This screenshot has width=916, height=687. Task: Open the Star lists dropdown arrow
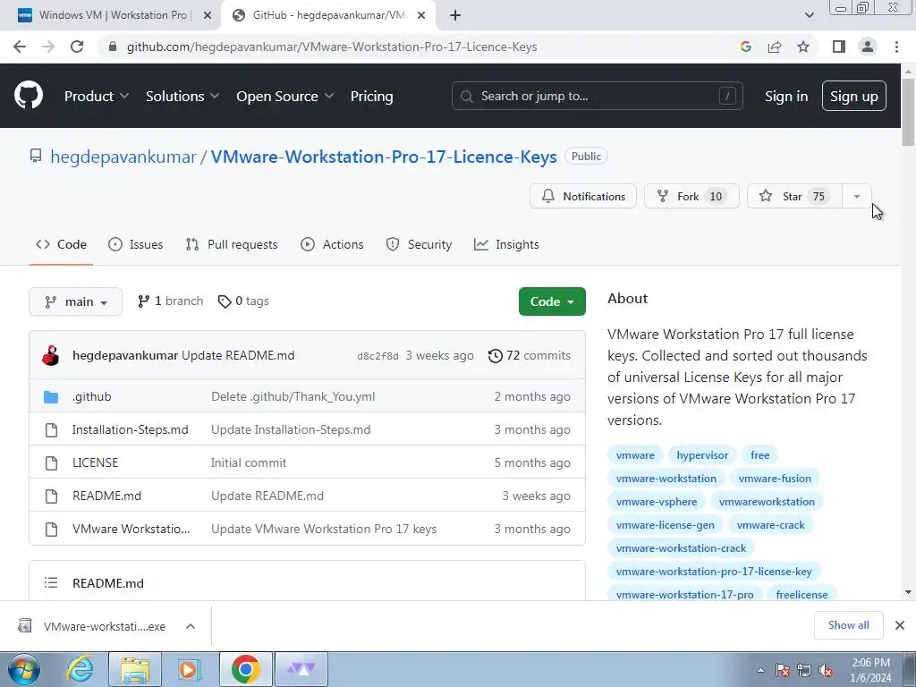coord(856,196)
